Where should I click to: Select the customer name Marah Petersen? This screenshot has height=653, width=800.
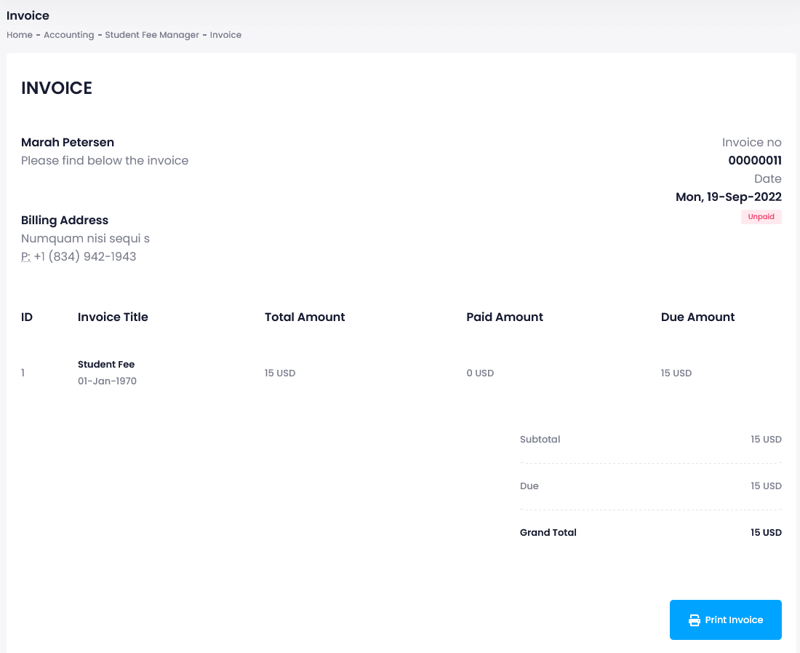[67, 142]
